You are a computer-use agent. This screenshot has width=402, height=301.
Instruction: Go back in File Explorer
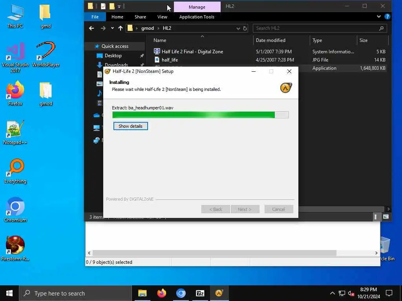91,28
